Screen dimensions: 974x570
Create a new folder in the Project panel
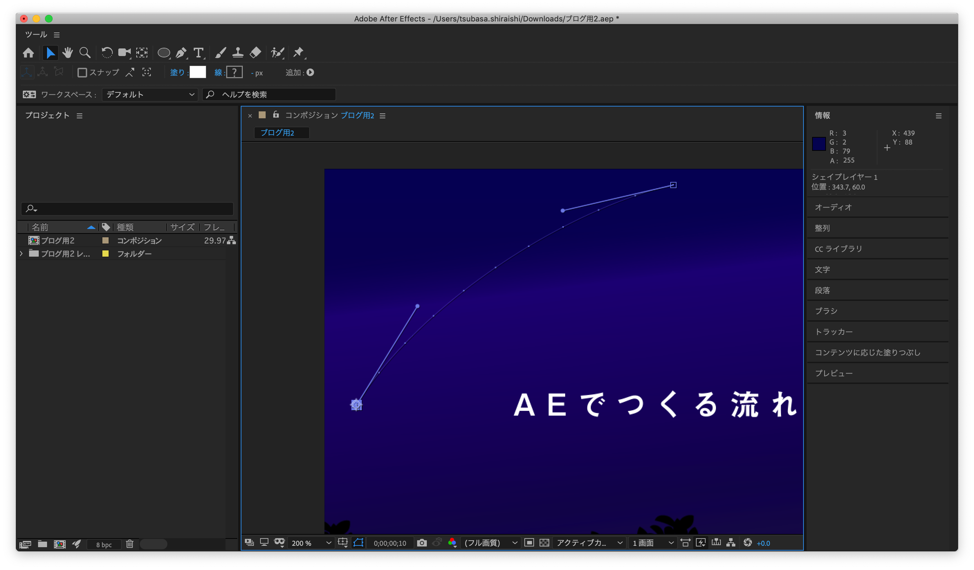pyautogui.click(x=42, y=544)
